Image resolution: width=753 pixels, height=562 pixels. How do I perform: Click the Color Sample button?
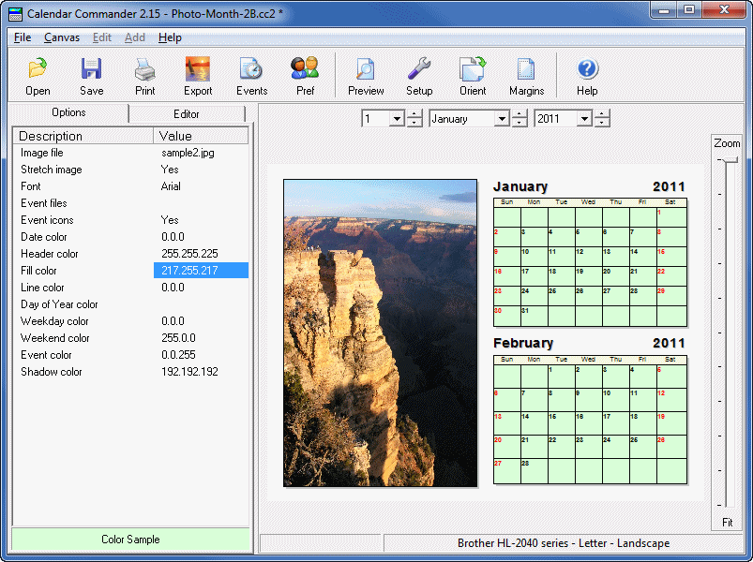point(129,541)
